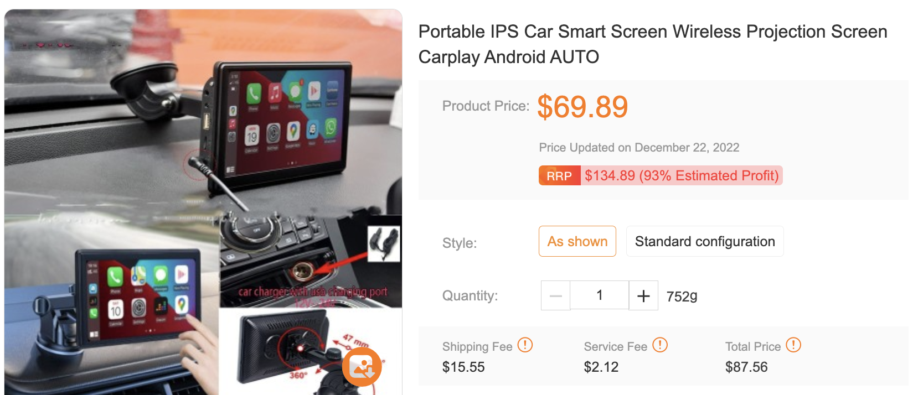Click the orange image download icon
918x395 pixels.
click(362, 367)
